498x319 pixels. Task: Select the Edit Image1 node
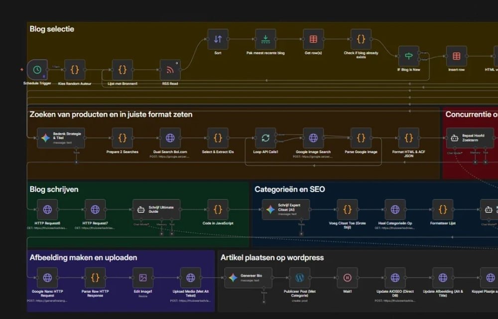(143, 278)
